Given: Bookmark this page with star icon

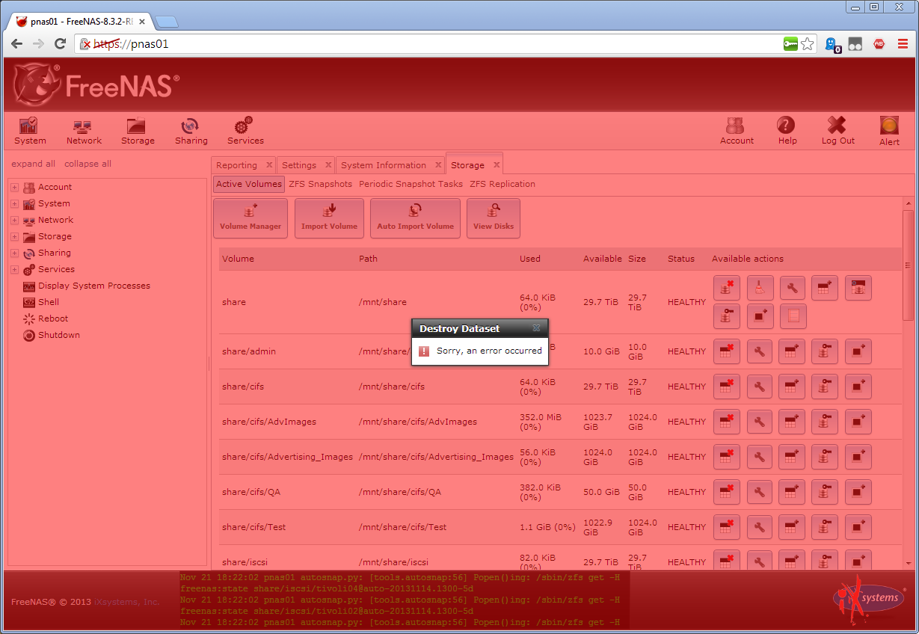Looking at the screenshot, I should (x=808, y=44).
